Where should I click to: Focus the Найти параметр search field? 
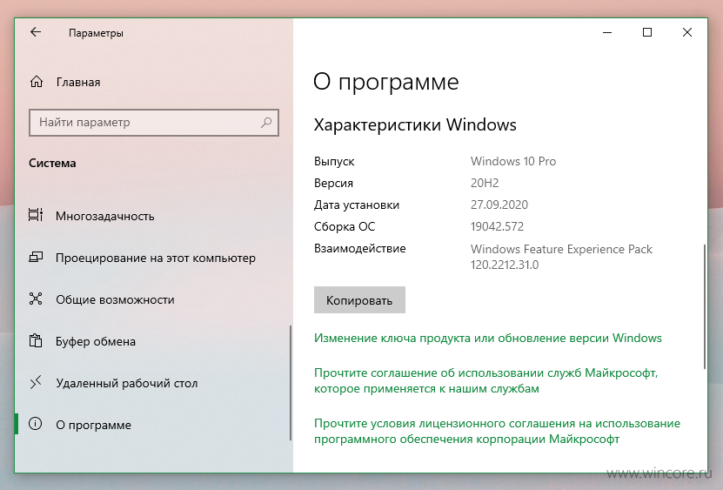pos(154,122)
